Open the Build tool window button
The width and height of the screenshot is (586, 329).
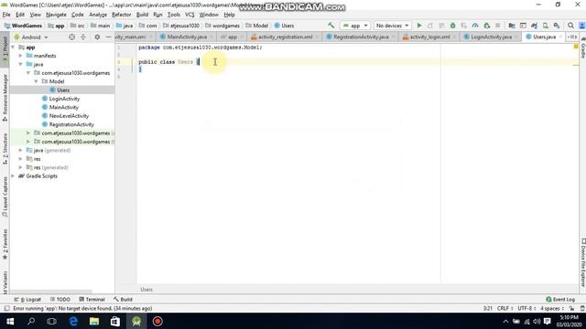123,299
